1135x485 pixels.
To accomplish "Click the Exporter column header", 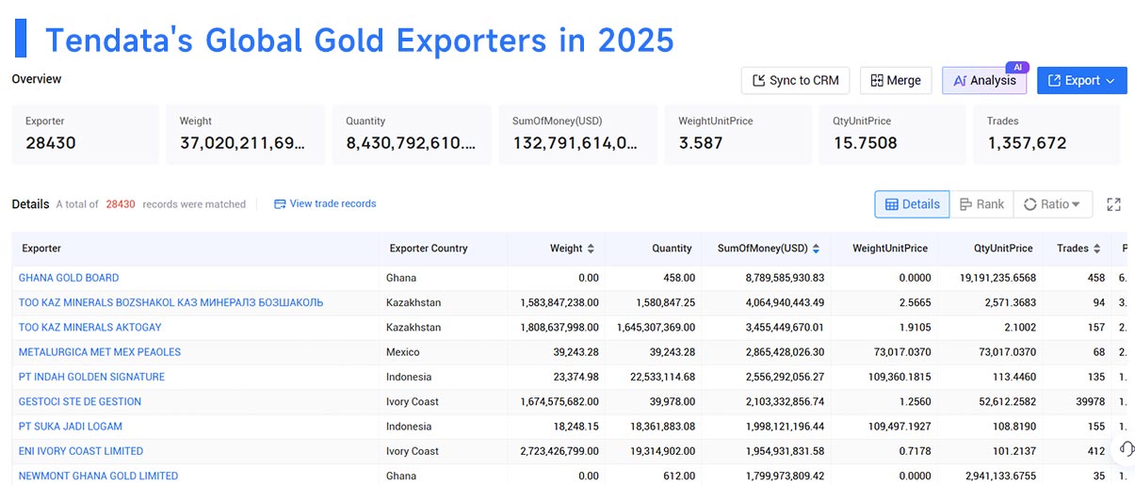I will [41, 249].
